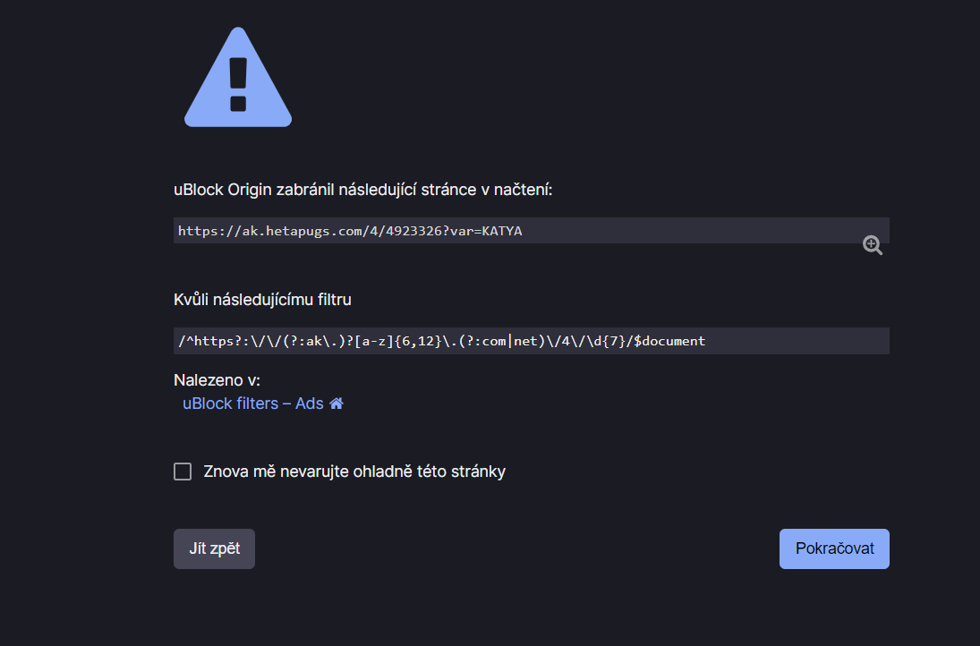Click the "[a-z]{6,12}" part of the filter
This screenshot has width=980, height=646.
point(397,341)
